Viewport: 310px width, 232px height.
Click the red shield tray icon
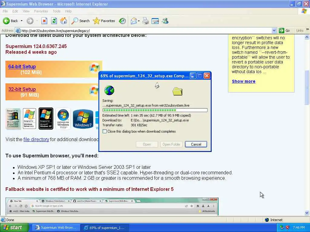click(x=288, y=227)
